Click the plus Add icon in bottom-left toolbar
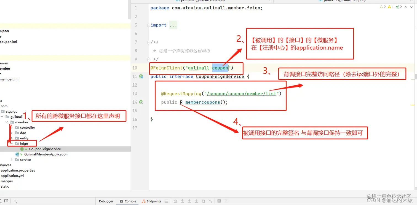The height and width of the screenshot is (205, 417). 15,201
